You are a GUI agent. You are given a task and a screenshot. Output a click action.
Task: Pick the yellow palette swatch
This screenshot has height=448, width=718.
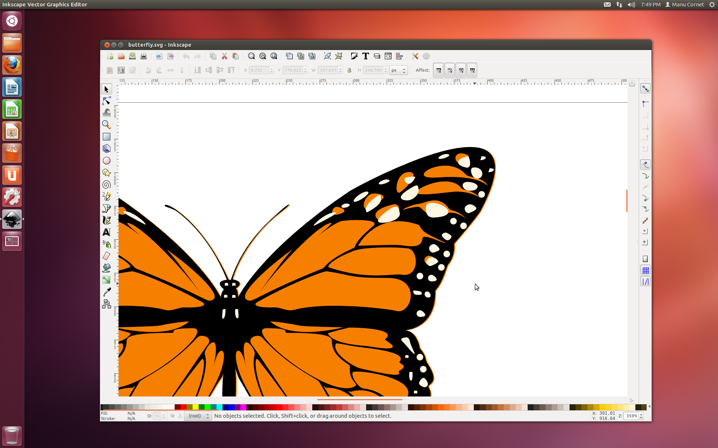click(x=195, y=407)
